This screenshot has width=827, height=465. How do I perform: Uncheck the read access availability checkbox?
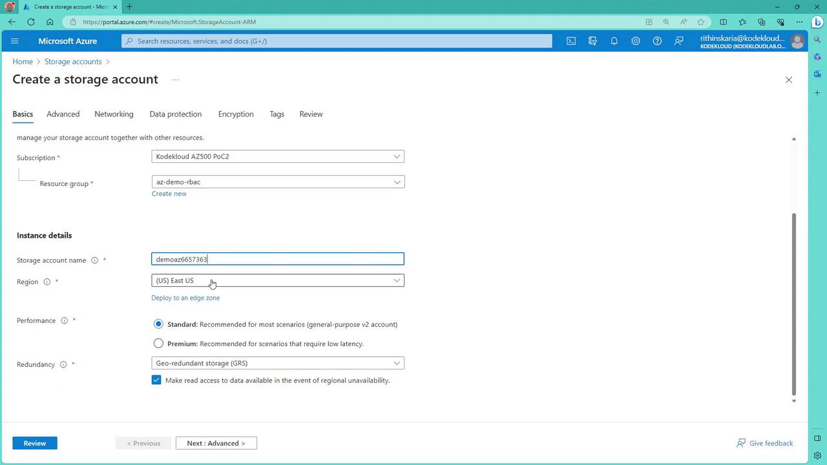[156, 380]
